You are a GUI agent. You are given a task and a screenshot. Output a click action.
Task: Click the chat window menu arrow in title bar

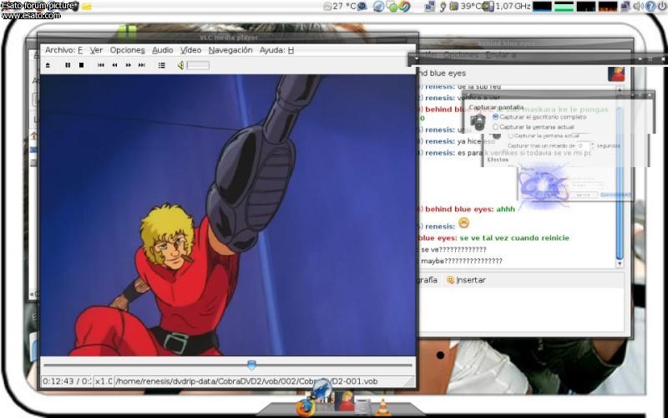(417, 59)
